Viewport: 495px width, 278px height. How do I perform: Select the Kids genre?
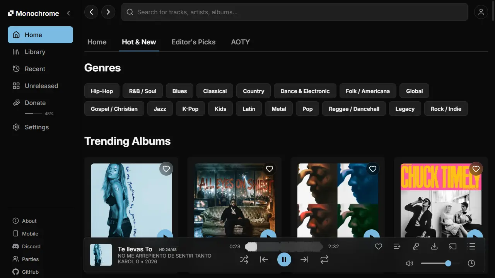(x=220, y=109)
